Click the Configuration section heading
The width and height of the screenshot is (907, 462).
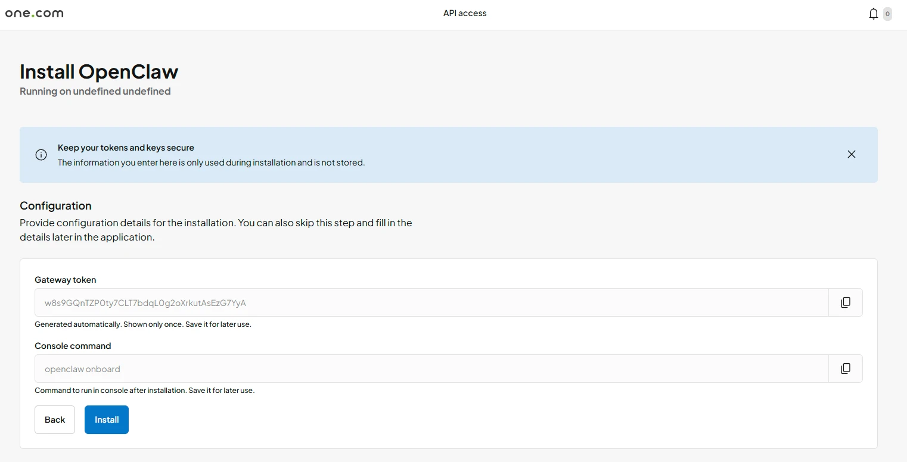coord(55,205)
